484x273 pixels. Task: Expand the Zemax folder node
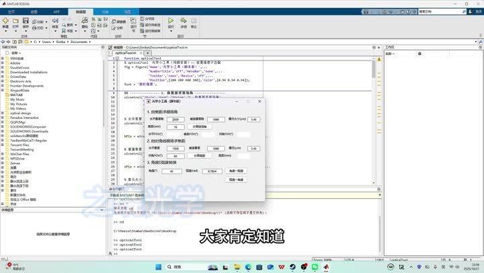(3, 163)
